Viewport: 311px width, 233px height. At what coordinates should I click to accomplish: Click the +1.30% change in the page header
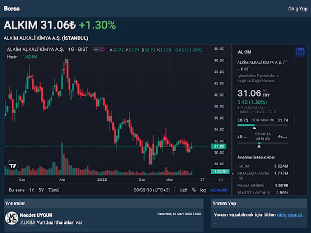97,25
